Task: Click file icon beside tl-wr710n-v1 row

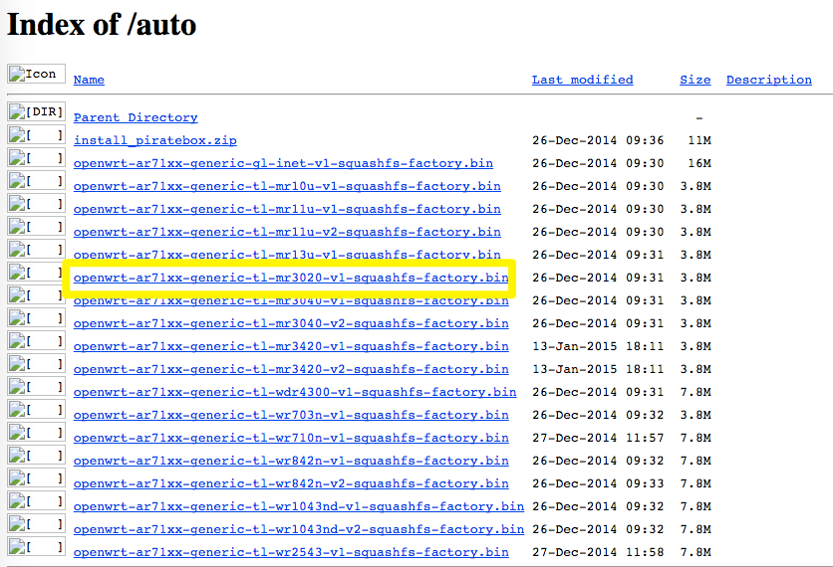Action: coord(36,431)
